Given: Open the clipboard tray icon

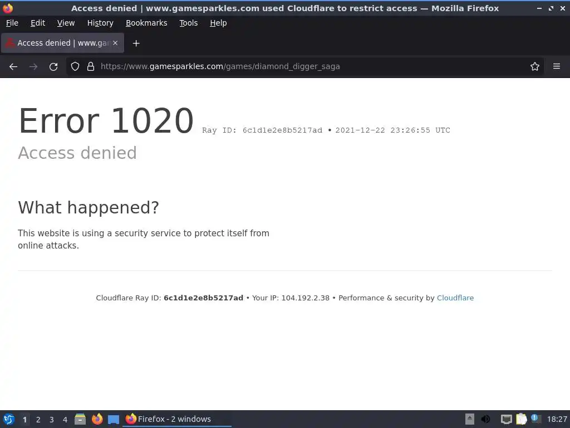Looking at the screenshot, I should click(521, 419).
